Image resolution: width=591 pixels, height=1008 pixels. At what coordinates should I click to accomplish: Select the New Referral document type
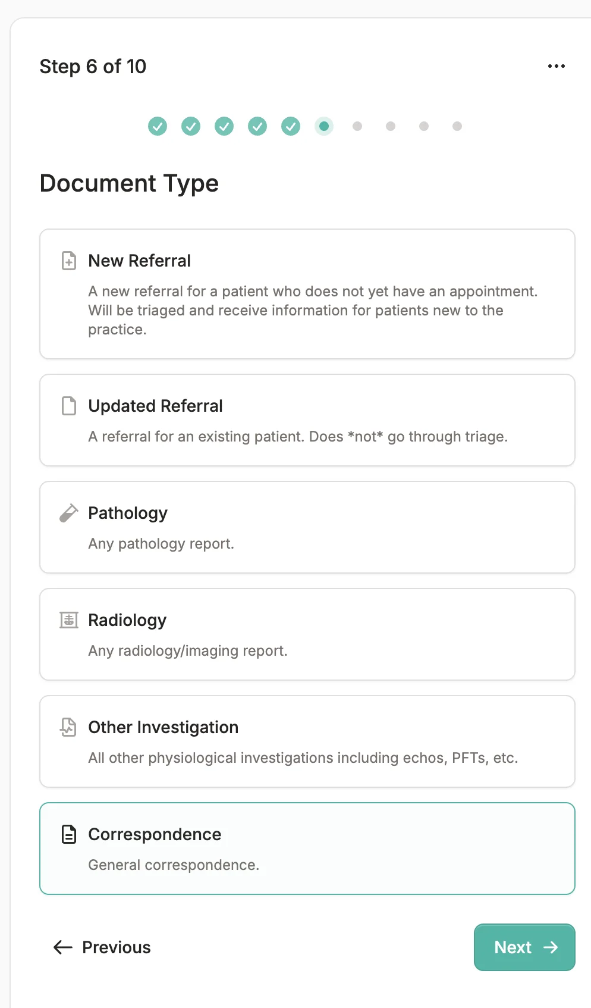coord(307,294)
